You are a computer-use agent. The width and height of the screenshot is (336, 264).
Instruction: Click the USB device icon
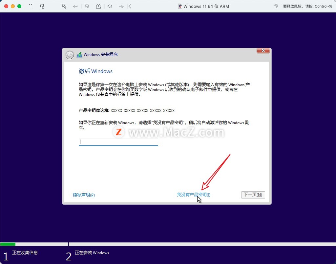[121, 7]
